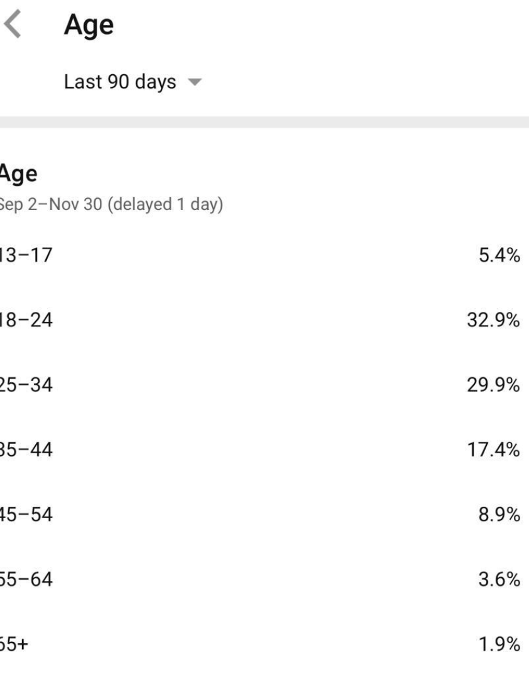Select the 13–17 age group row

(25, 255)
